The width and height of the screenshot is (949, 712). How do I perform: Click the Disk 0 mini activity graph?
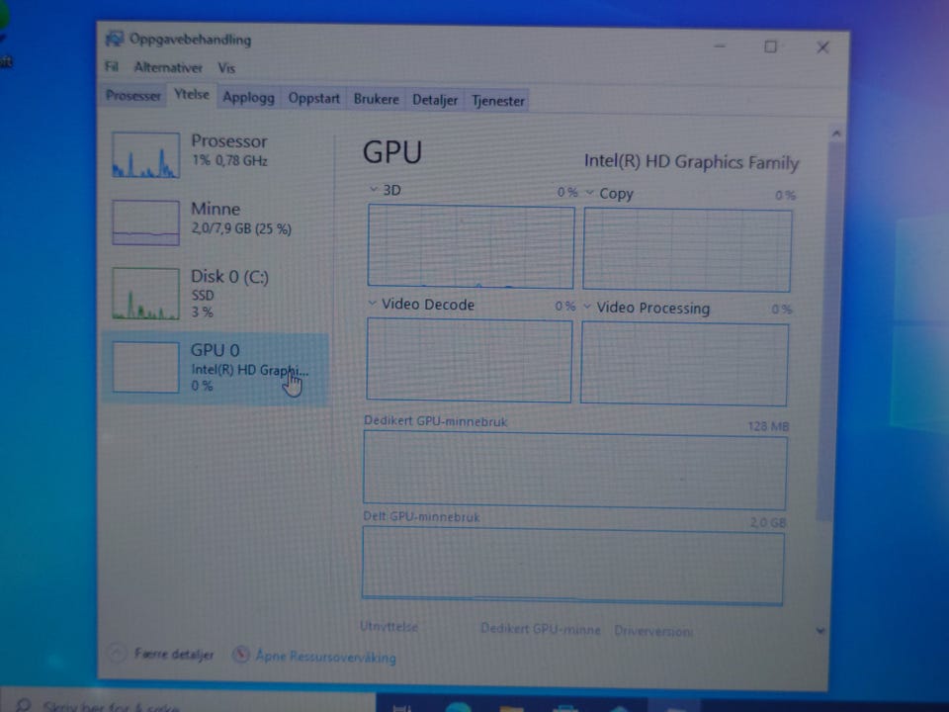point(146,294)
